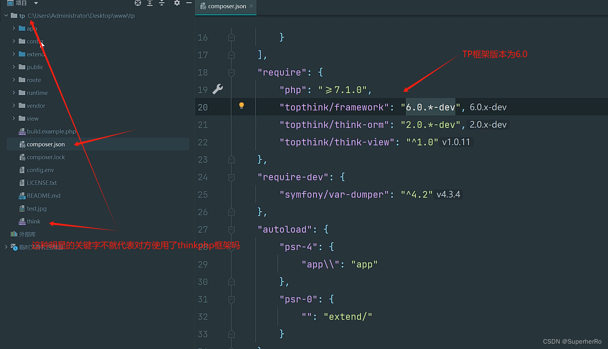Select the vendor folder in tree
The image size is (608, 349).
pos(36,106)
